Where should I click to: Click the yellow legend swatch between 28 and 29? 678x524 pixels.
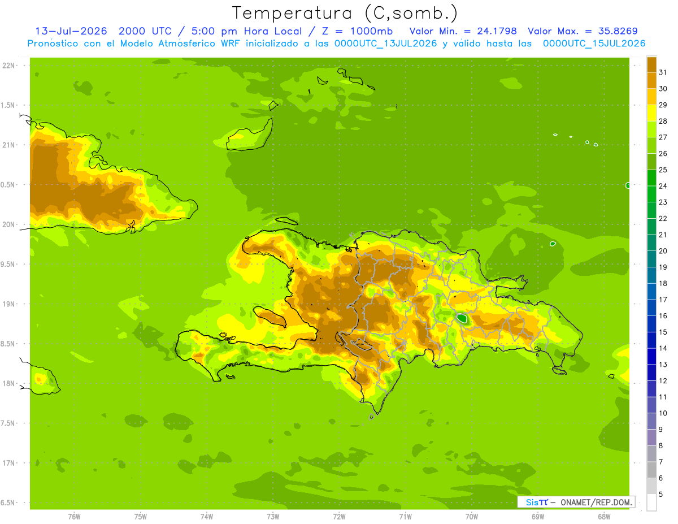(651, 113)
